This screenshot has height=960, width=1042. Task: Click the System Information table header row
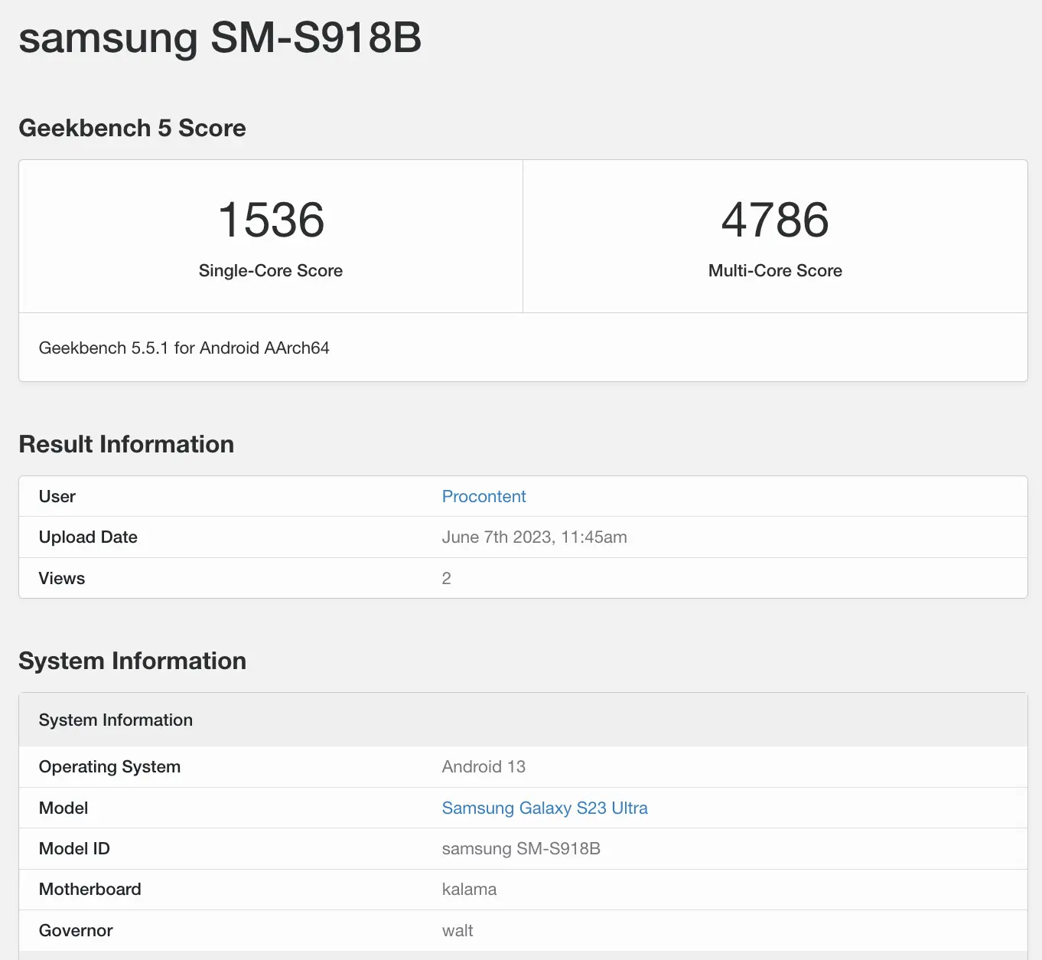tap(523, 720)
